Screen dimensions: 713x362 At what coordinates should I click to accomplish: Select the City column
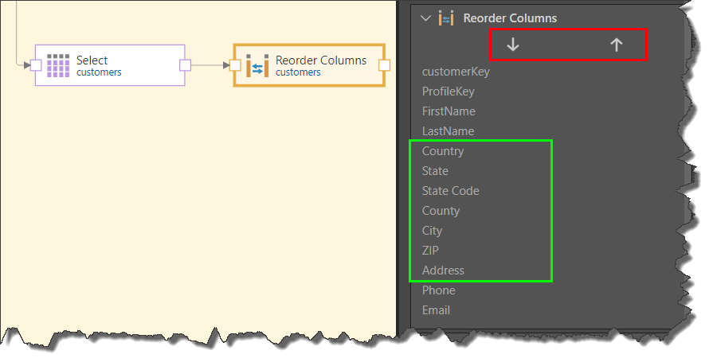(432, 231)
